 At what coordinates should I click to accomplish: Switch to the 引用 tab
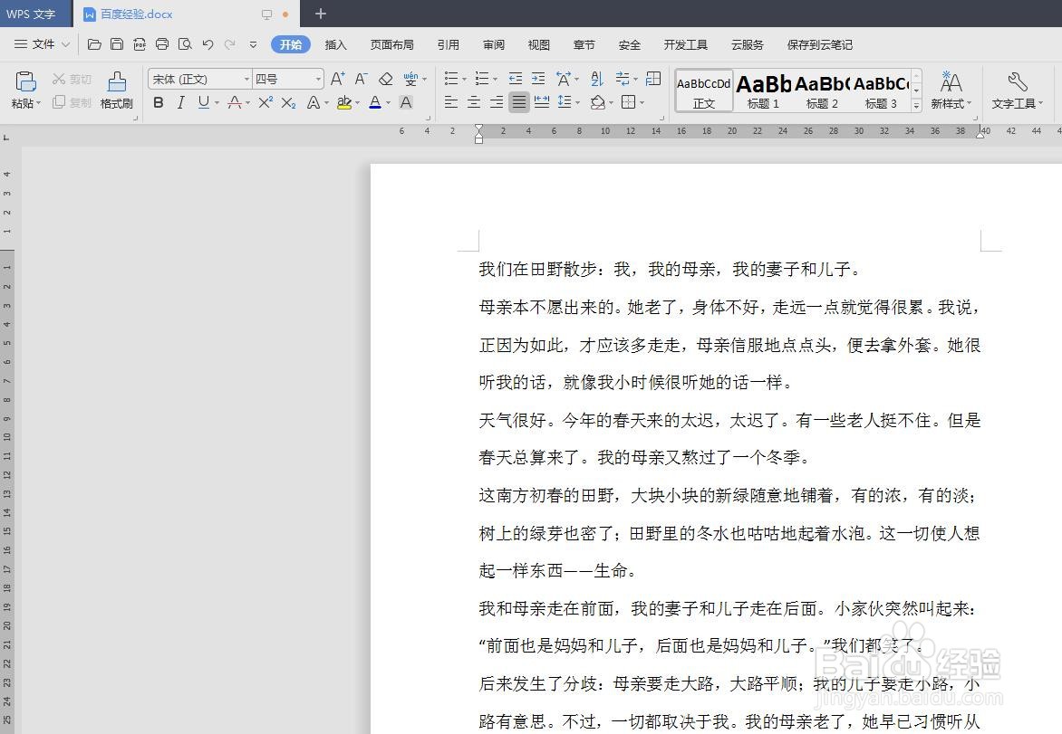click(x=448, y=44)
